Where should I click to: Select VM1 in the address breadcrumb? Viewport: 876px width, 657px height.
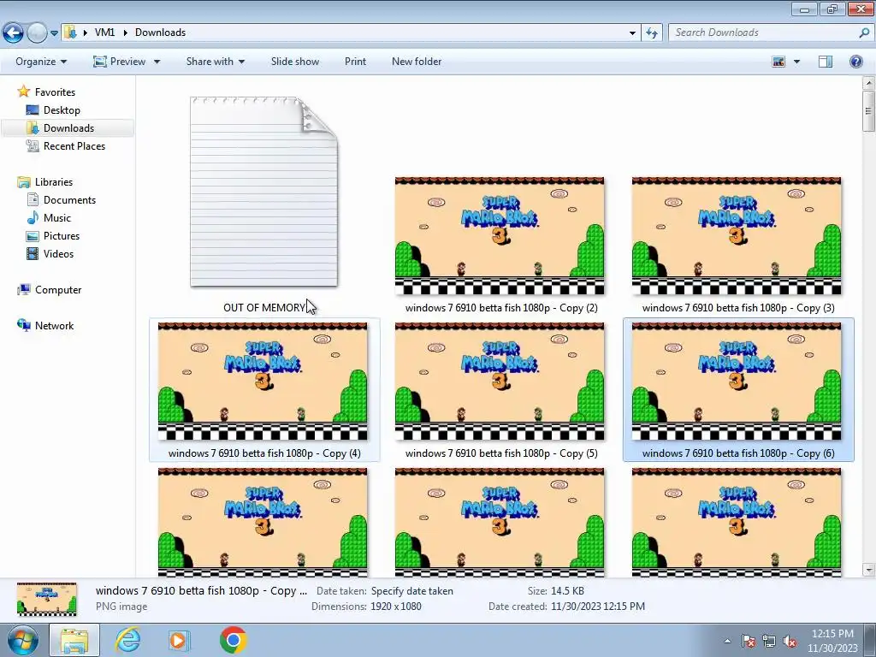click(104, 33)
